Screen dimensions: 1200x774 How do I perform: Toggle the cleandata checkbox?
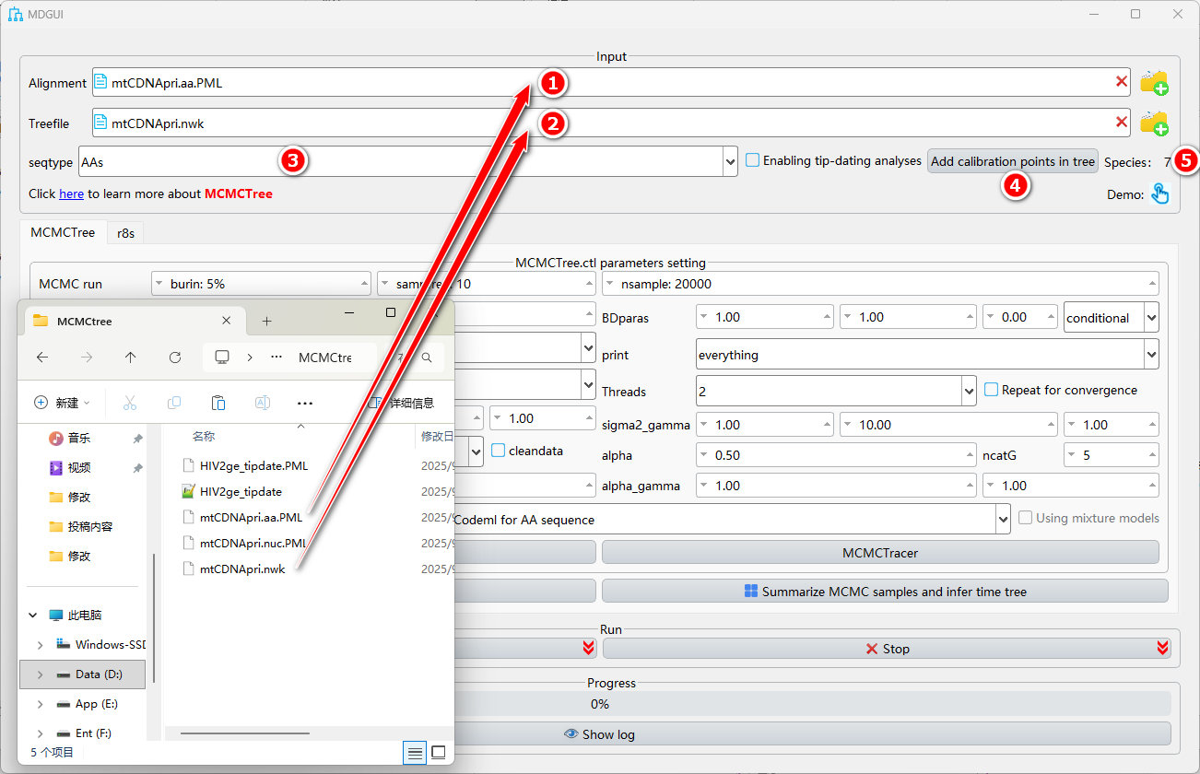(x=499, y=451)
